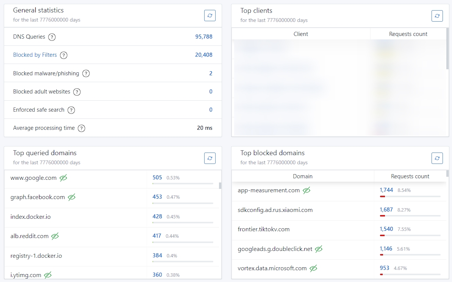Viewport: 452px width, 282px height.
Task: Click the 1,687 count for sdkconfig.ad.rus.xiaomi.com
Action: (386, 209)
